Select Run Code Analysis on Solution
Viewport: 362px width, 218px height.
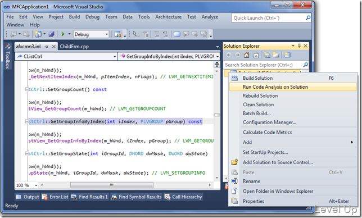pyautogui.click(x=293, y=87)
